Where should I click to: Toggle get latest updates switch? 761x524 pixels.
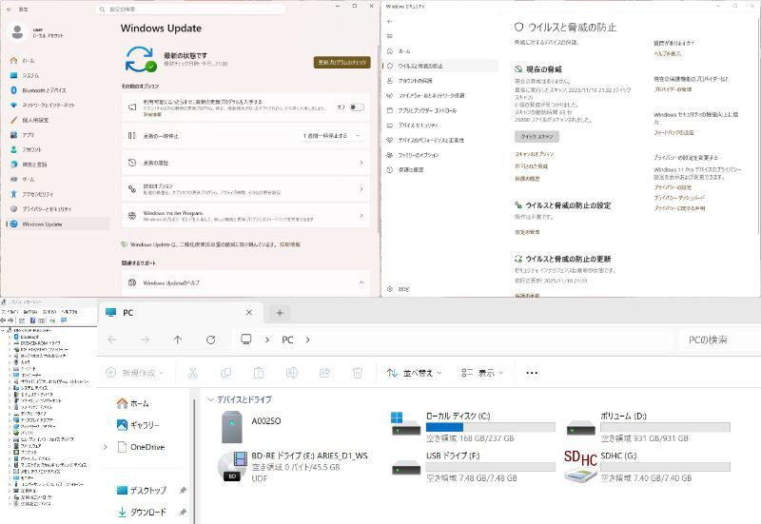(357, 107)
